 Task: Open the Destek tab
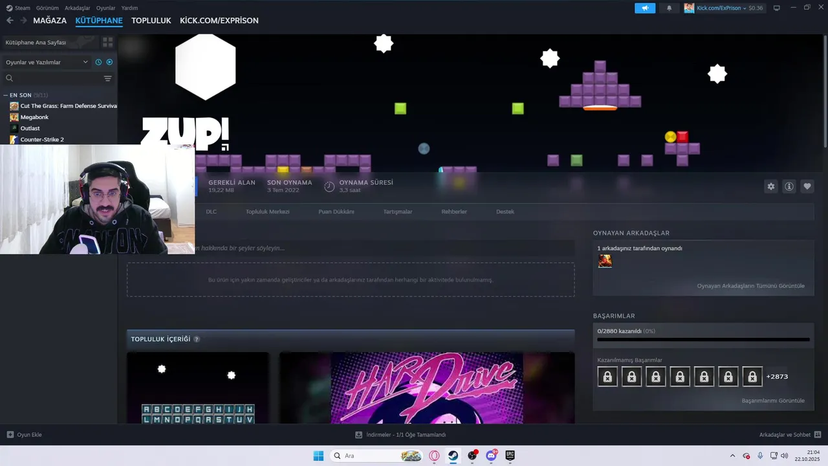point(505,212)
